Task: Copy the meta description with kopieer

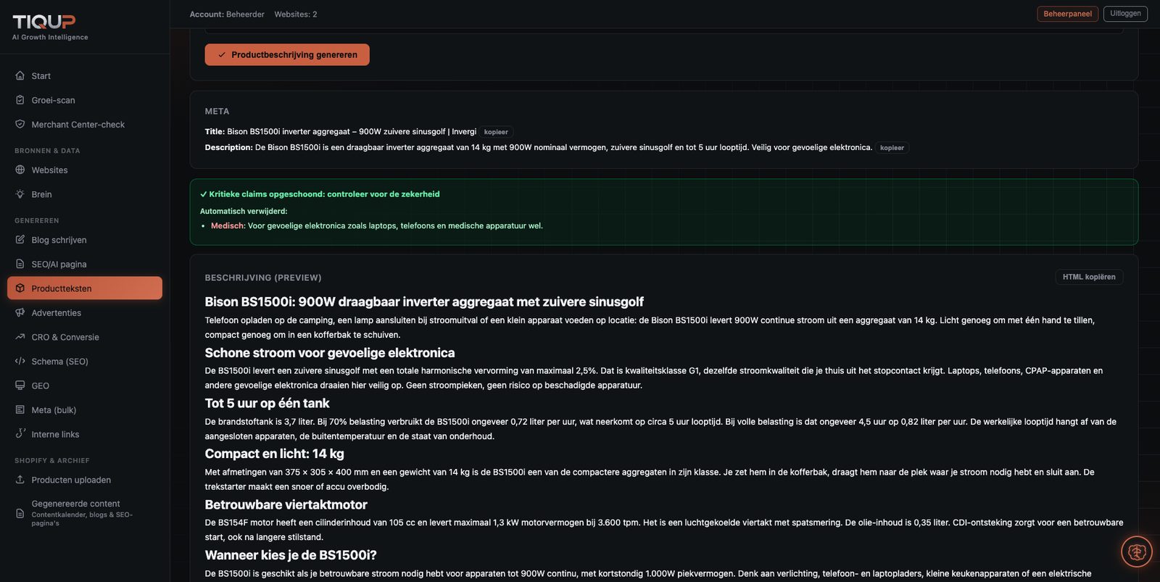Action: point(892,148)
